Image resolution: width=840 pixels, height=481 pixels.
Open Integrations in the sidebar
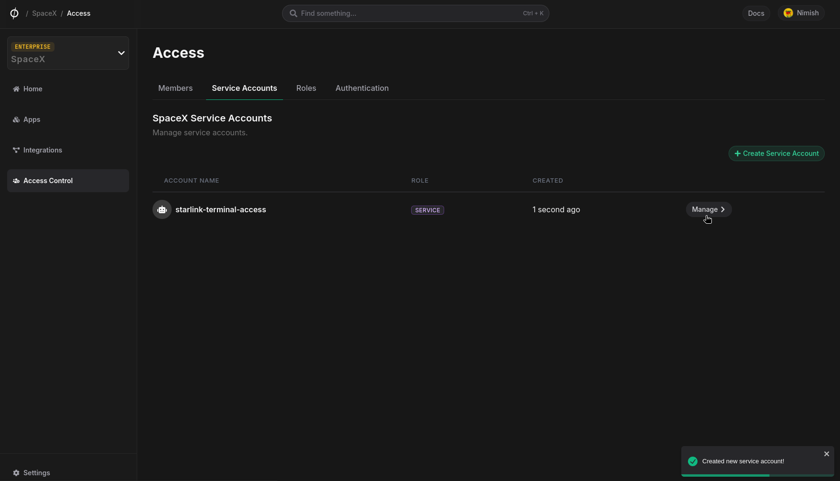tap(68, 150)
